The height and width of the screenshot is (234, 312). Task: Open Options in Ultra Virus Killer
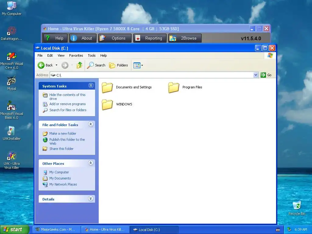tap(115, 38)
